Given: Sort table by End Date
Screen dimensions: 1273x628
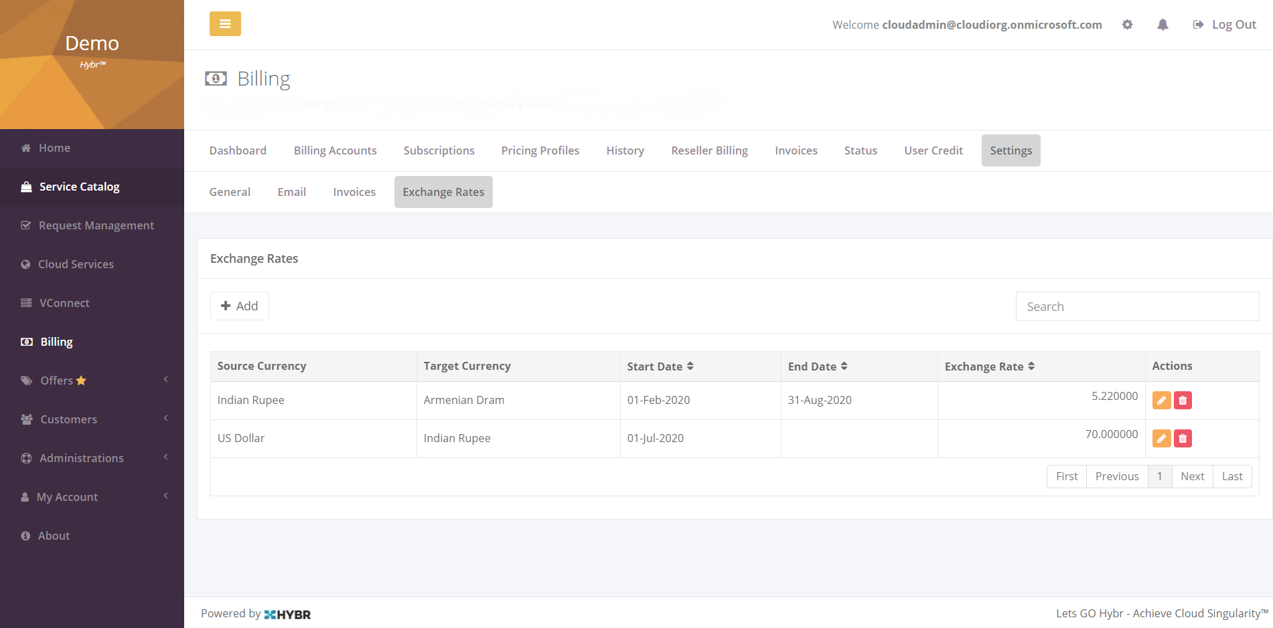Looking at the screenshot, I should click(817, 367).
